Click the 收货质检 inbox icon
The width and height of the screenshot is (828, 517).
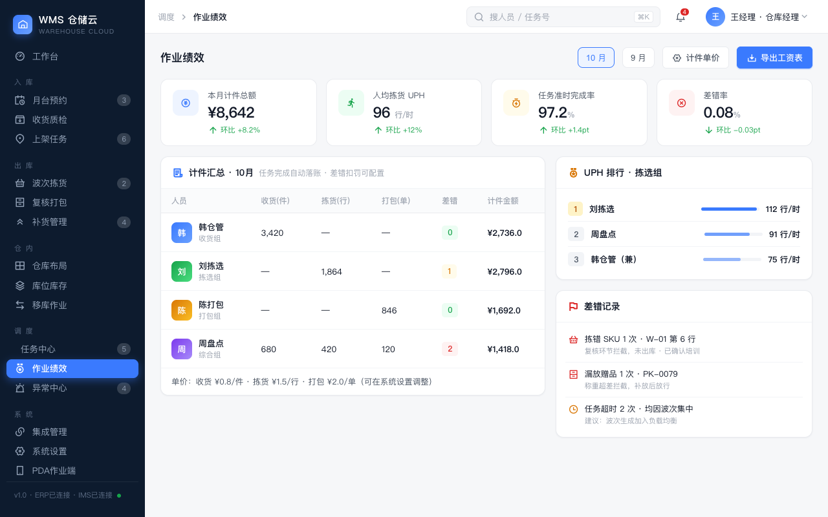click(x=20, y=120)
